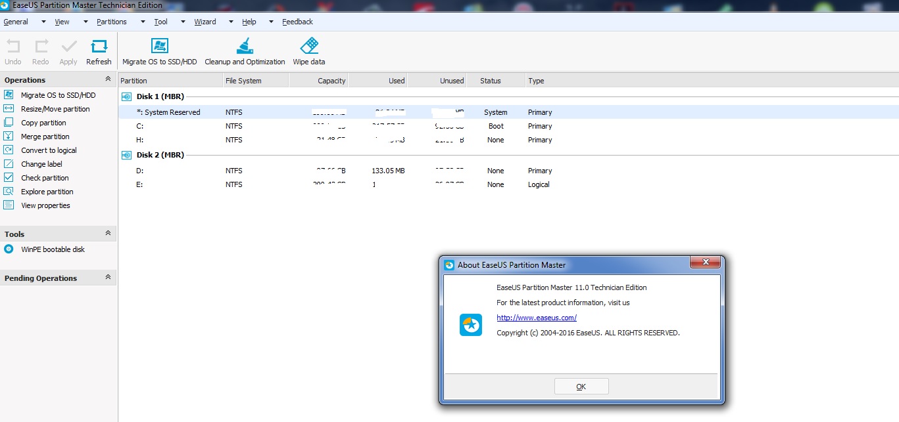Click the Change label sidebar icon
This screenshot has width=899, height=422.
click(x=9, y=164)
